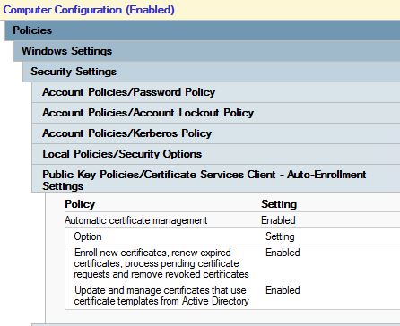Select Enabled value for Enroll new certificates

point(283,253)
